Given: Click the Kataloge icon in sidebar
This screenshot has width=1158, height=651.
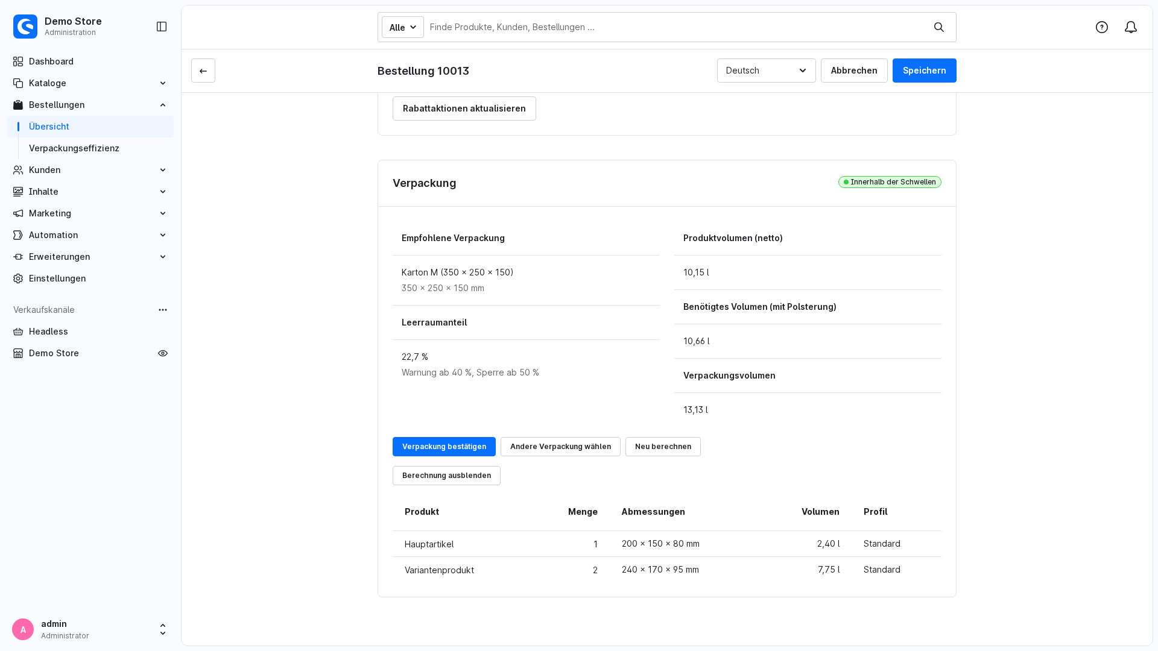Looking at the screenshot, I should click(x=18, y=83).
